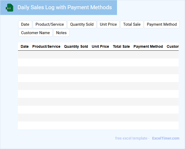
Task: Click the partially visible Customer column header
Action: pyautogui.click(x=173, y=46)
